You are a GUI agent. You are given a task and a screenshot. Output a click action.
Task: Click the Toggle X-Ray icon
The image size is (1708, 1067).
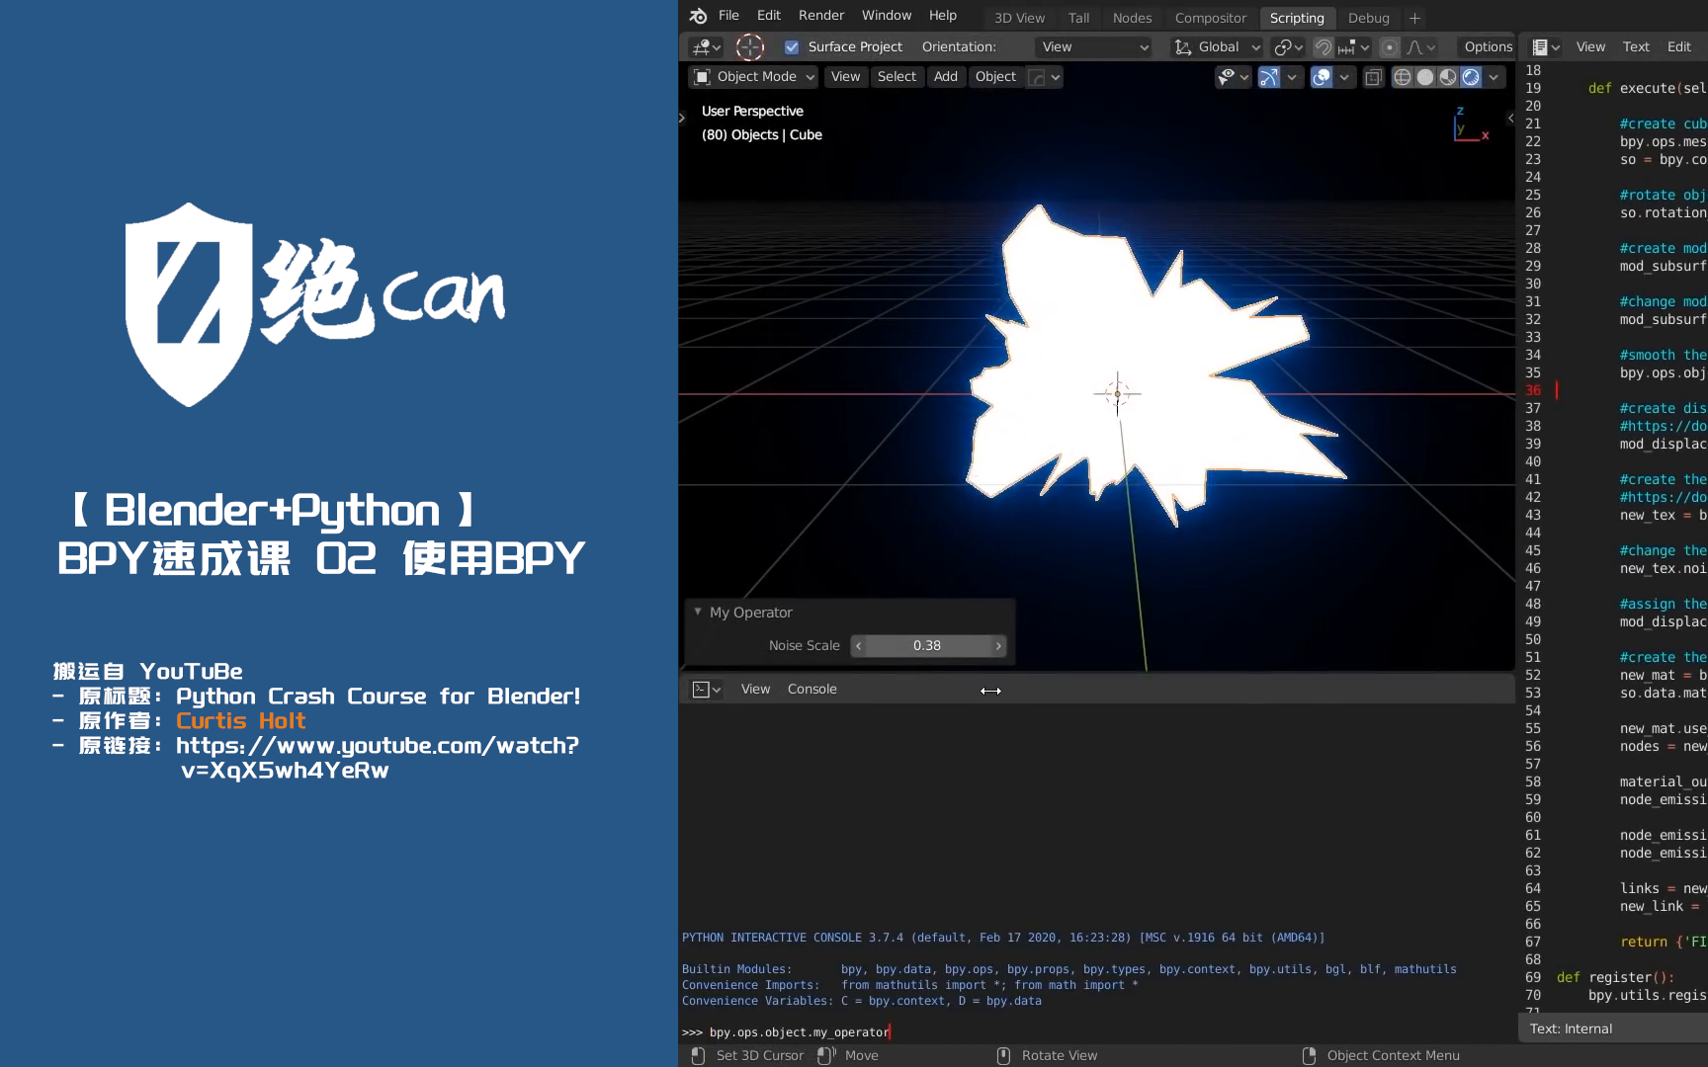[x=1373, y=77]
